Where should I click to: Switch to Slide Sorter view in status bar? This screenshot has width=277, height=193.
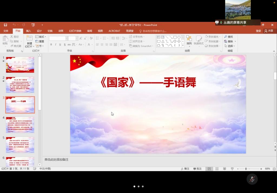[x=217, y=169]
